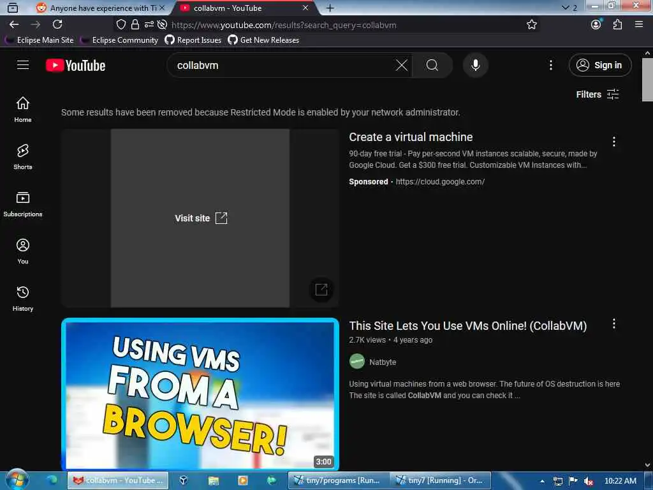653x490 pixels.
Task: Open YouTube settings three-dot menu
Action: (x=550, y=65)
